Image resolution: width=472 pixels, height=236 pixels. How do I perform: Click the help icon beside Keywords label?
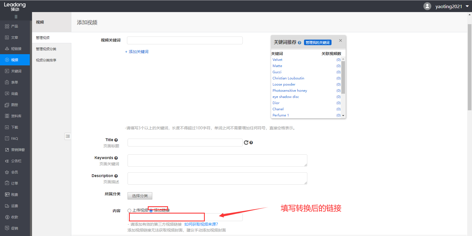click(x=116, y=158)
